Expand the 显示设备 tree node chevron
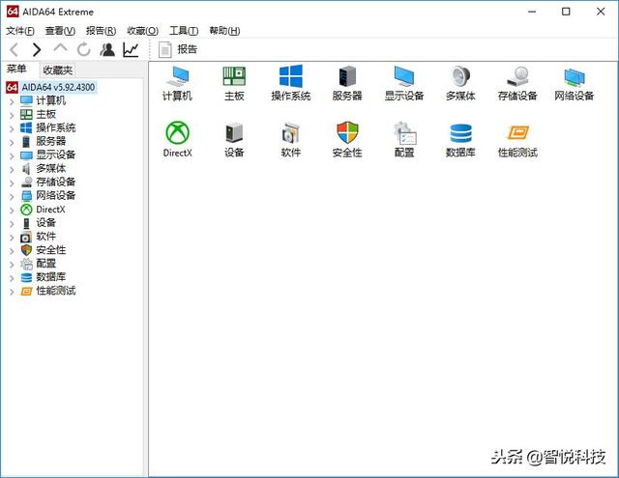The image size is (619, 478). pyautogui.click(x=12, y=155)
